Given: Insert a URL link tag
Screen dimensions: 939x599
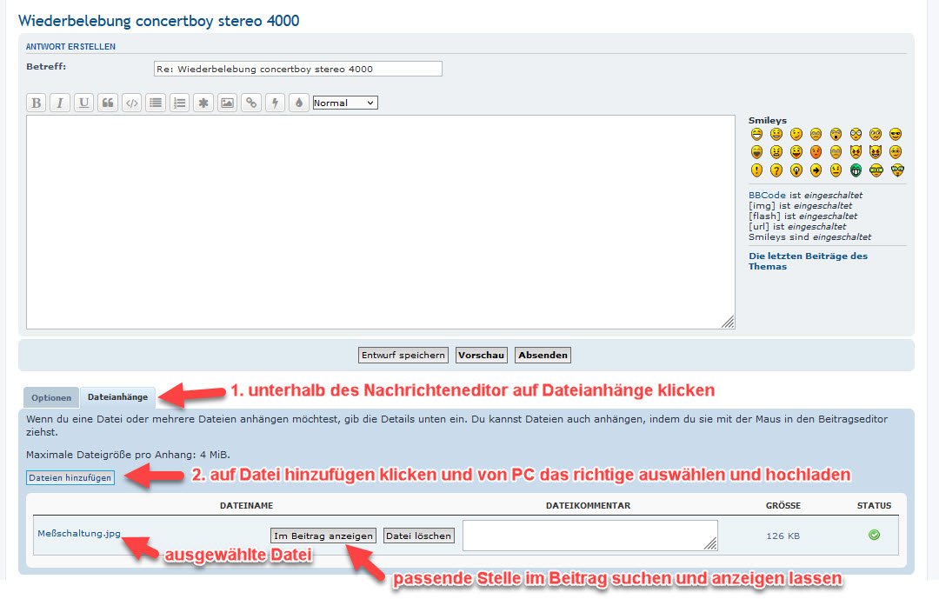Looking at the screenshot, I should point(251,103).
